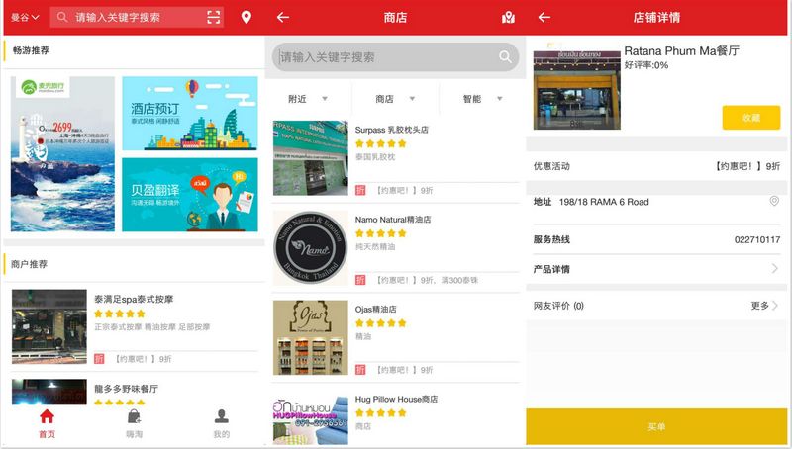
Task: Expand the 附近 nearby filter dropdown
Action: [308, 99]
